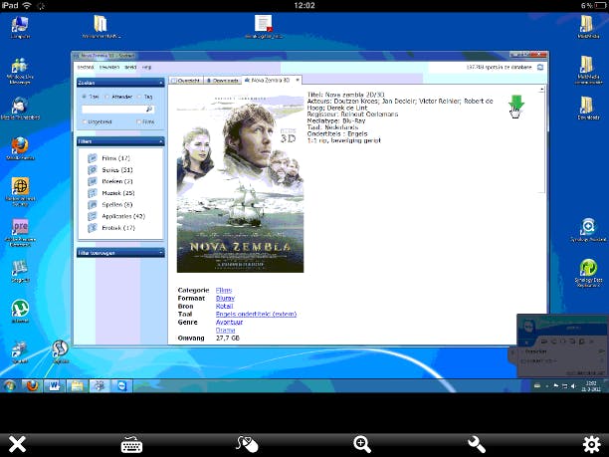The image size is (609, 457).
Task: Click the system tray clock
Action: 593,386
